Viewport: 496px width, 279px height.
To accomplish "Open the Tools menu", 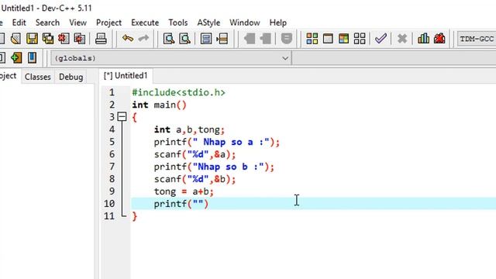I will pos(178,22).
